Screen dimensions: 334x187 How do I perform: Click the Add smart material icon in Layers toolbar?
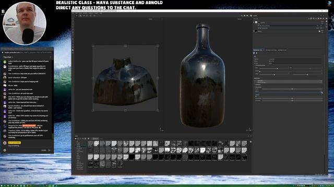(318, 19)
